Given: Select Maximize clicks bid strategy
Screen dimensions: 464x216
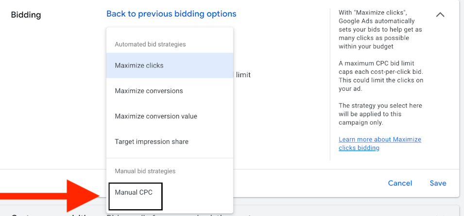Looking at the screenshot, I should click(x=139, y=66).
